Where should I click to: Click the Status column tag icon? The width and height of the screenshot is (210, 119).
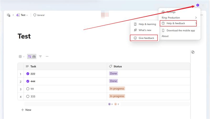111,66
